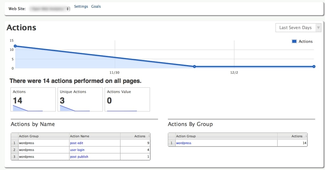Select the last data point on chart
This screenshot has height=170, width=325.
coord(314,66)
